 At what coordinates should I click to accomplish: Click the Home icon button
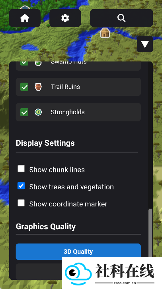click(25, 18)
